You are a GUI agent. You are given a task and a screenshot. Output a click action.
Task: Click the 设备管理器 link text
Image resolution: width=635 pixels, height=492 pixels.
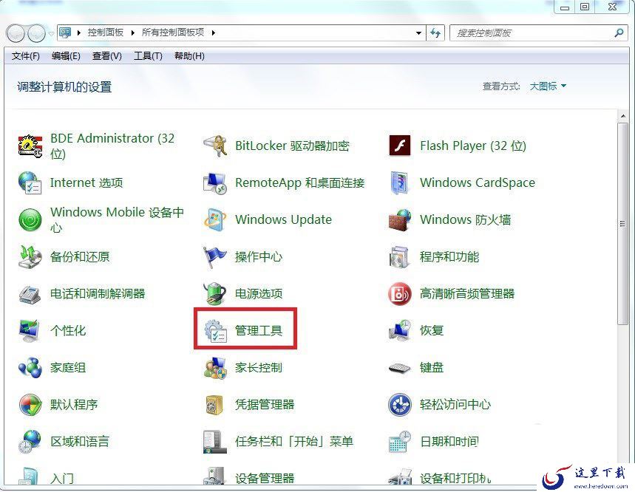point(265,478)
